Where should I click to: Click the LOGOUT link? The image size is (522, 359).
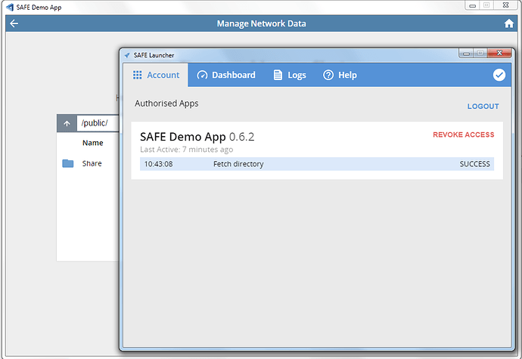pos(483,107)
